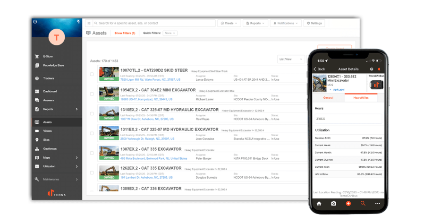Click title 1310EX,2 - CAT 325-07 MD HYDRAULIC EXCAVATOR
The width and height of the screenshot is (424, 224).
tap(170, 110)
